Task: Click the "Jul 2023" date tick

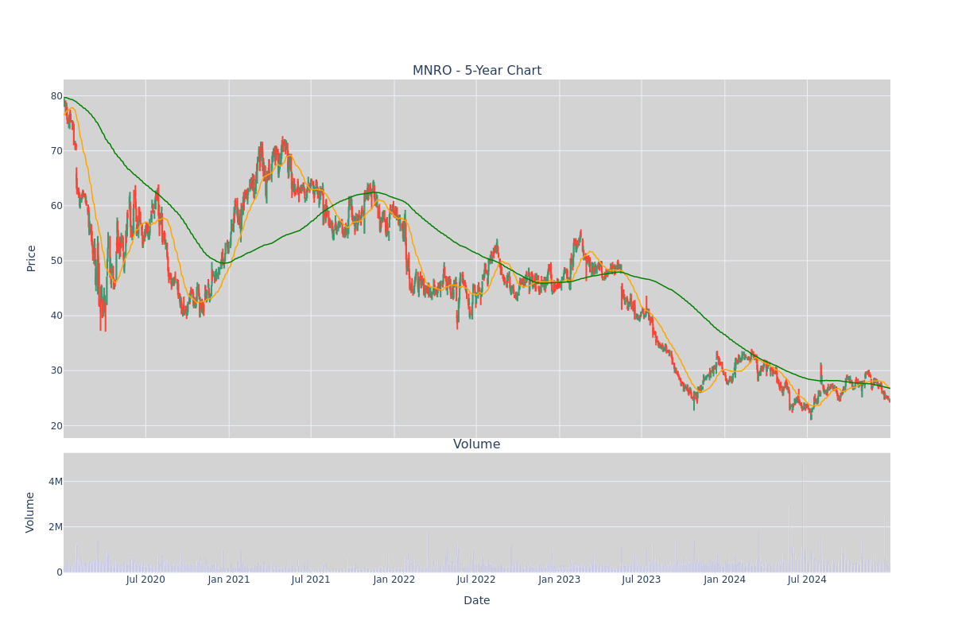Action: pyautogui.click(x=642, y=580)
